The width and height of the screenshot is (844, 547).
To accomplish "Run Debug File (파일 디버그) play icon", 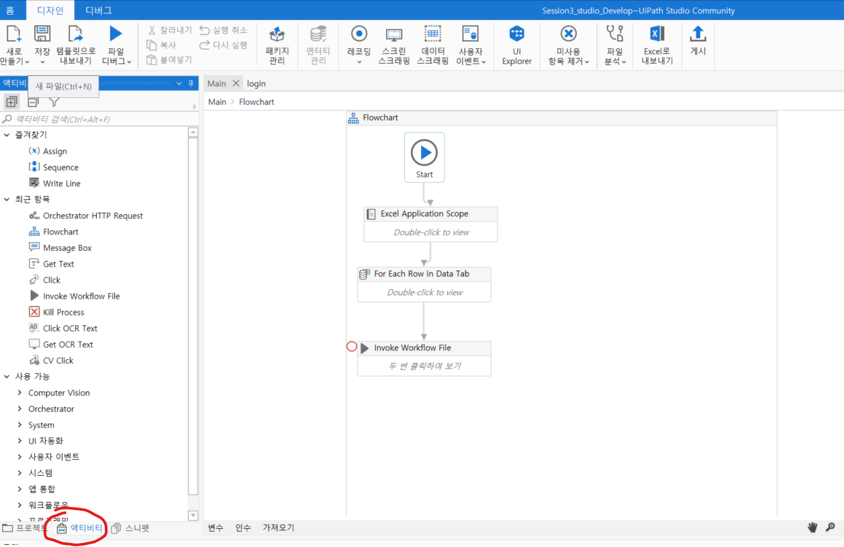I will tap(116, 34).
